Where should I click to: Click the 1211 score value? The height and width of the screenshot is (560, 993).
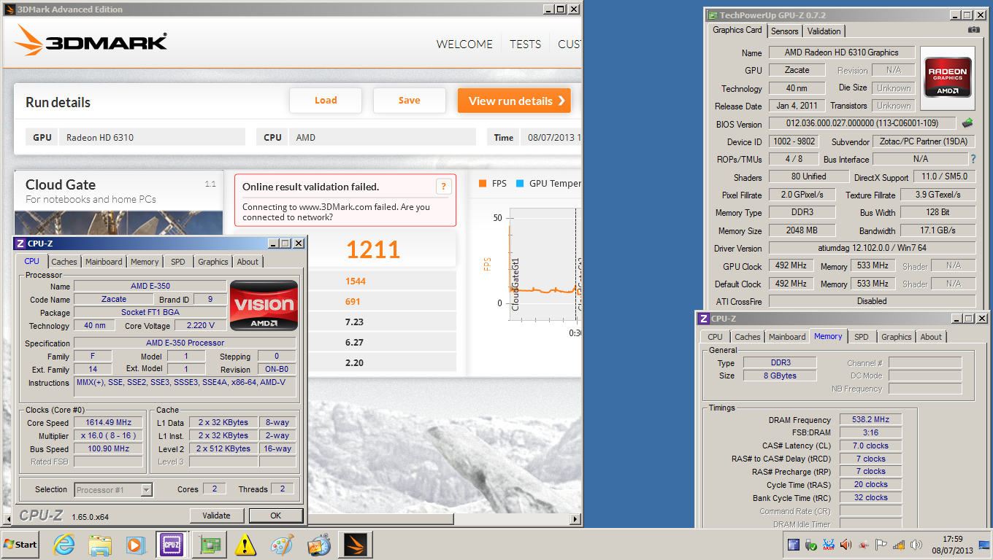point(373,250)
